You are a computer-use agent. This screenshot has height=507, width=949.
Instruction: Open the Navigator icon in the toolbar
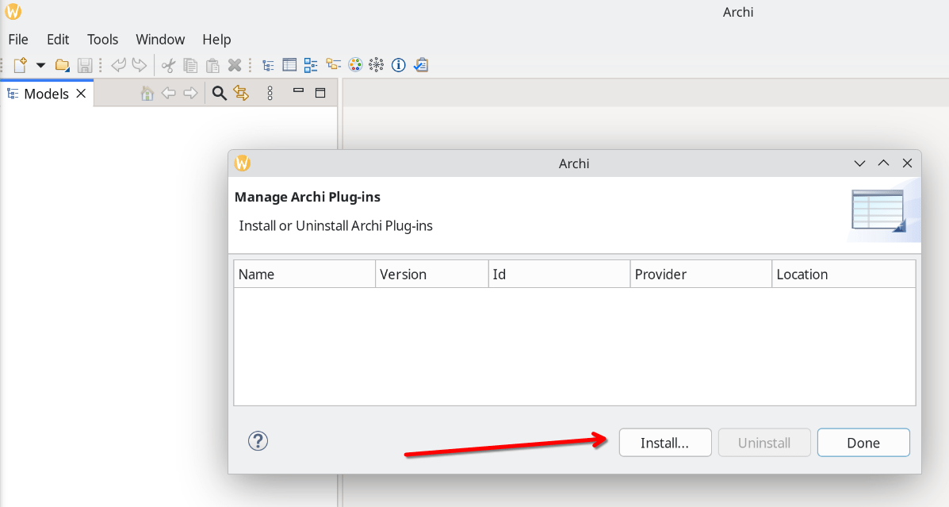click(x=333, y=65)
